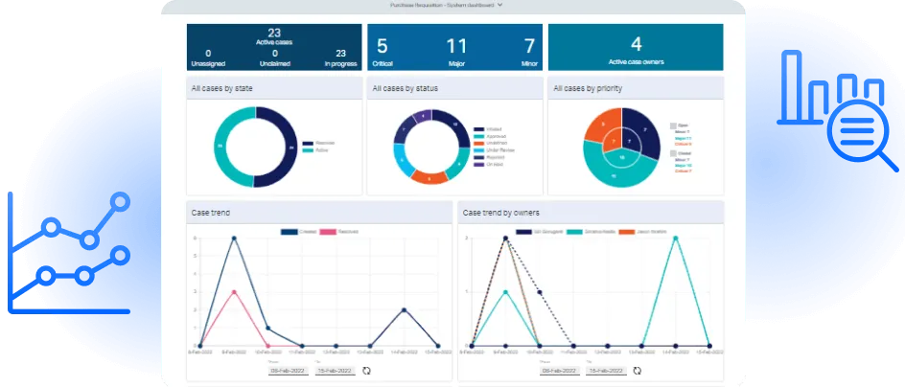Screen dimensions: 905x387
Task: Click the Unclaimed orange legend swatch in status chart
Action: click(478, 143)
